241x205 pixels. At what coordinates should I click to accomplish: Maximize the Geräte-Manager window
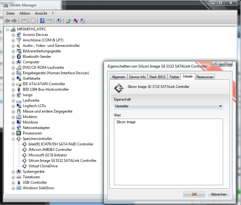(221, 3)
